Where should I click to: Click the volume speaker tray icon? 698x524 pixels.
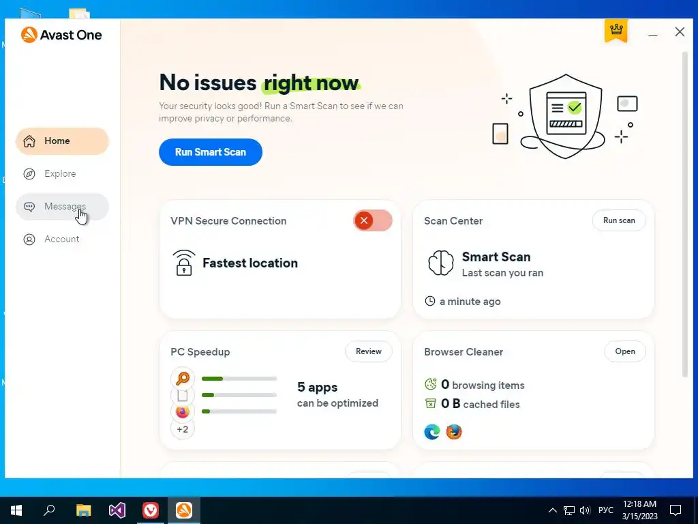[585, 510]
